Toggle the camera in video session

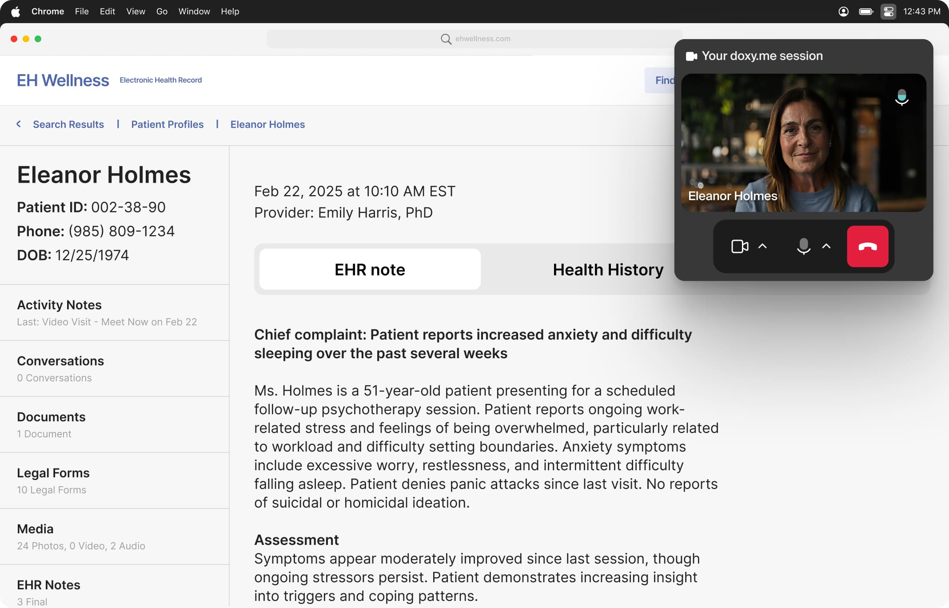click(x=739, y=246)
